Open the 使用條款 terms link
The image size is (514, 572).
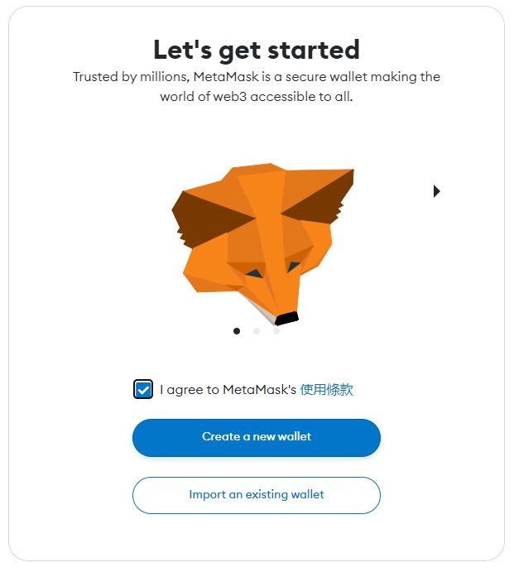click(326, 390)
